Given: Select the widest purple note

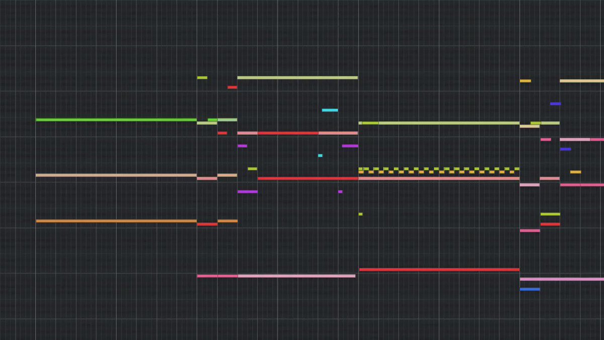Looking at the screenshot, I should [248, 191].
